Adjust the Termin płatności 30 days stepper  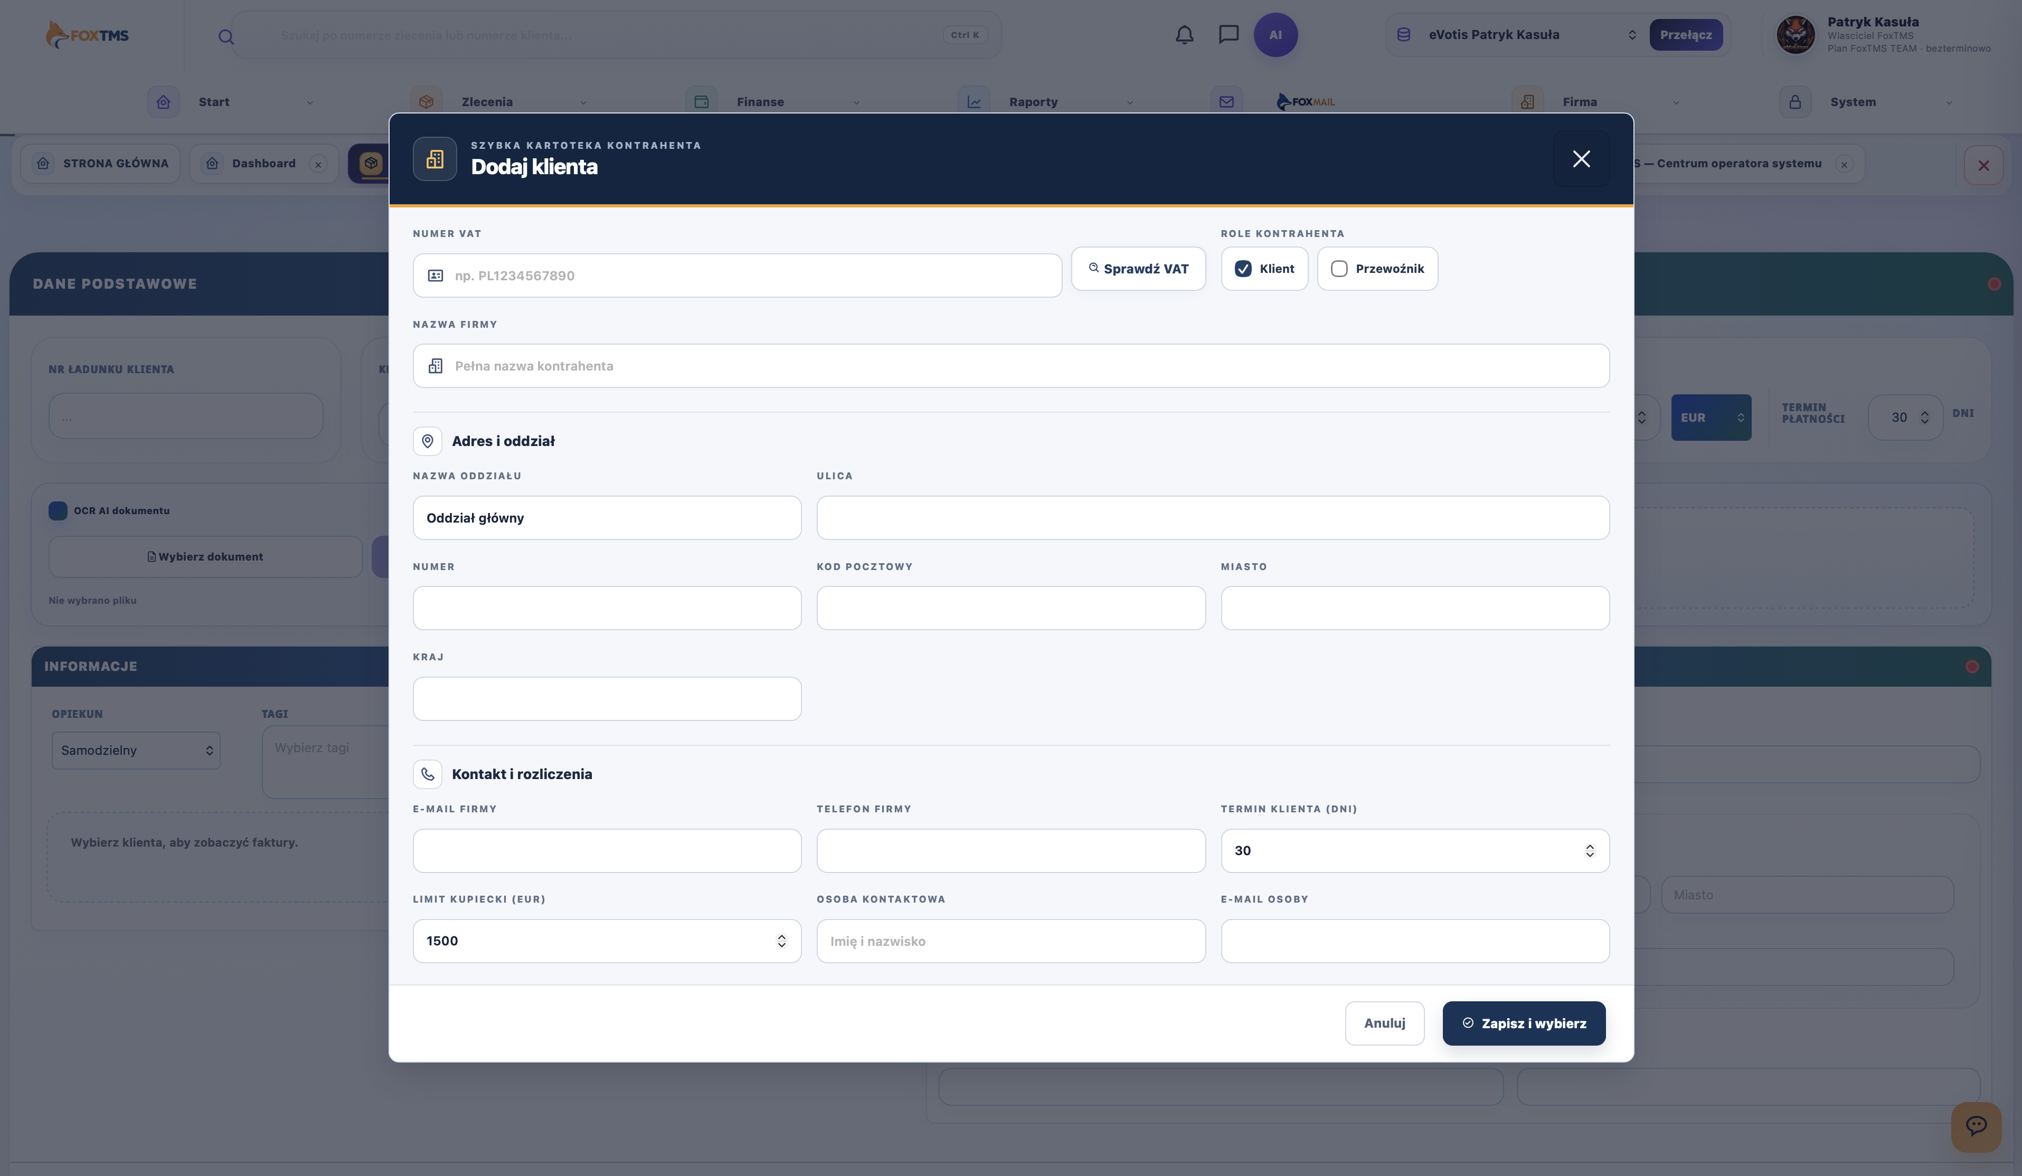coord(1924,417)
